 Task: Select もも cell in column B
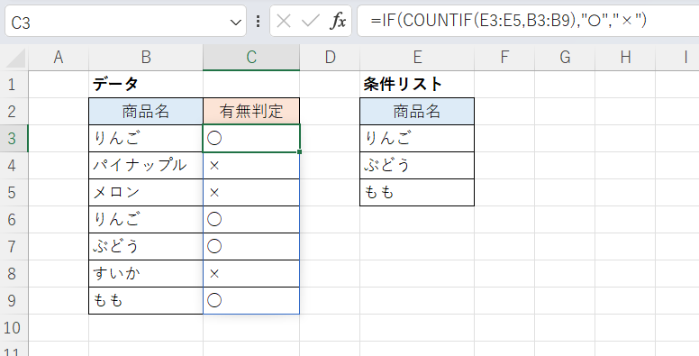tap(146, 301)
